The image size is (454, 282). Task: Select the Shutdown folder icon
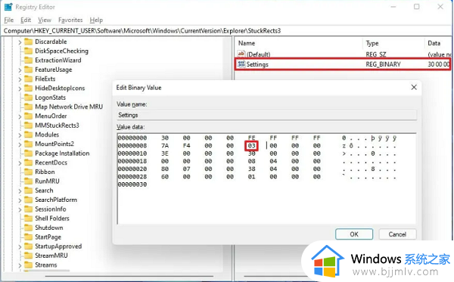(x=29, y=228)
